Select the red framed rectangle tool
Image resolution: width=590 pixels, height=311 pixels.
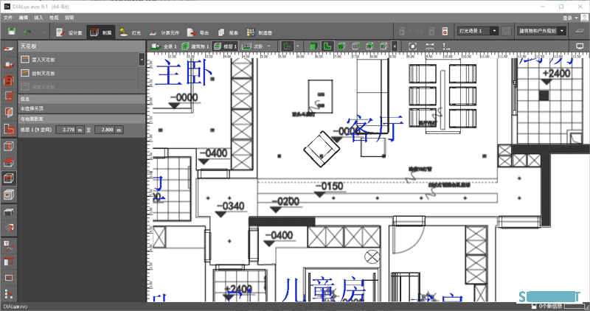point(9,279)
